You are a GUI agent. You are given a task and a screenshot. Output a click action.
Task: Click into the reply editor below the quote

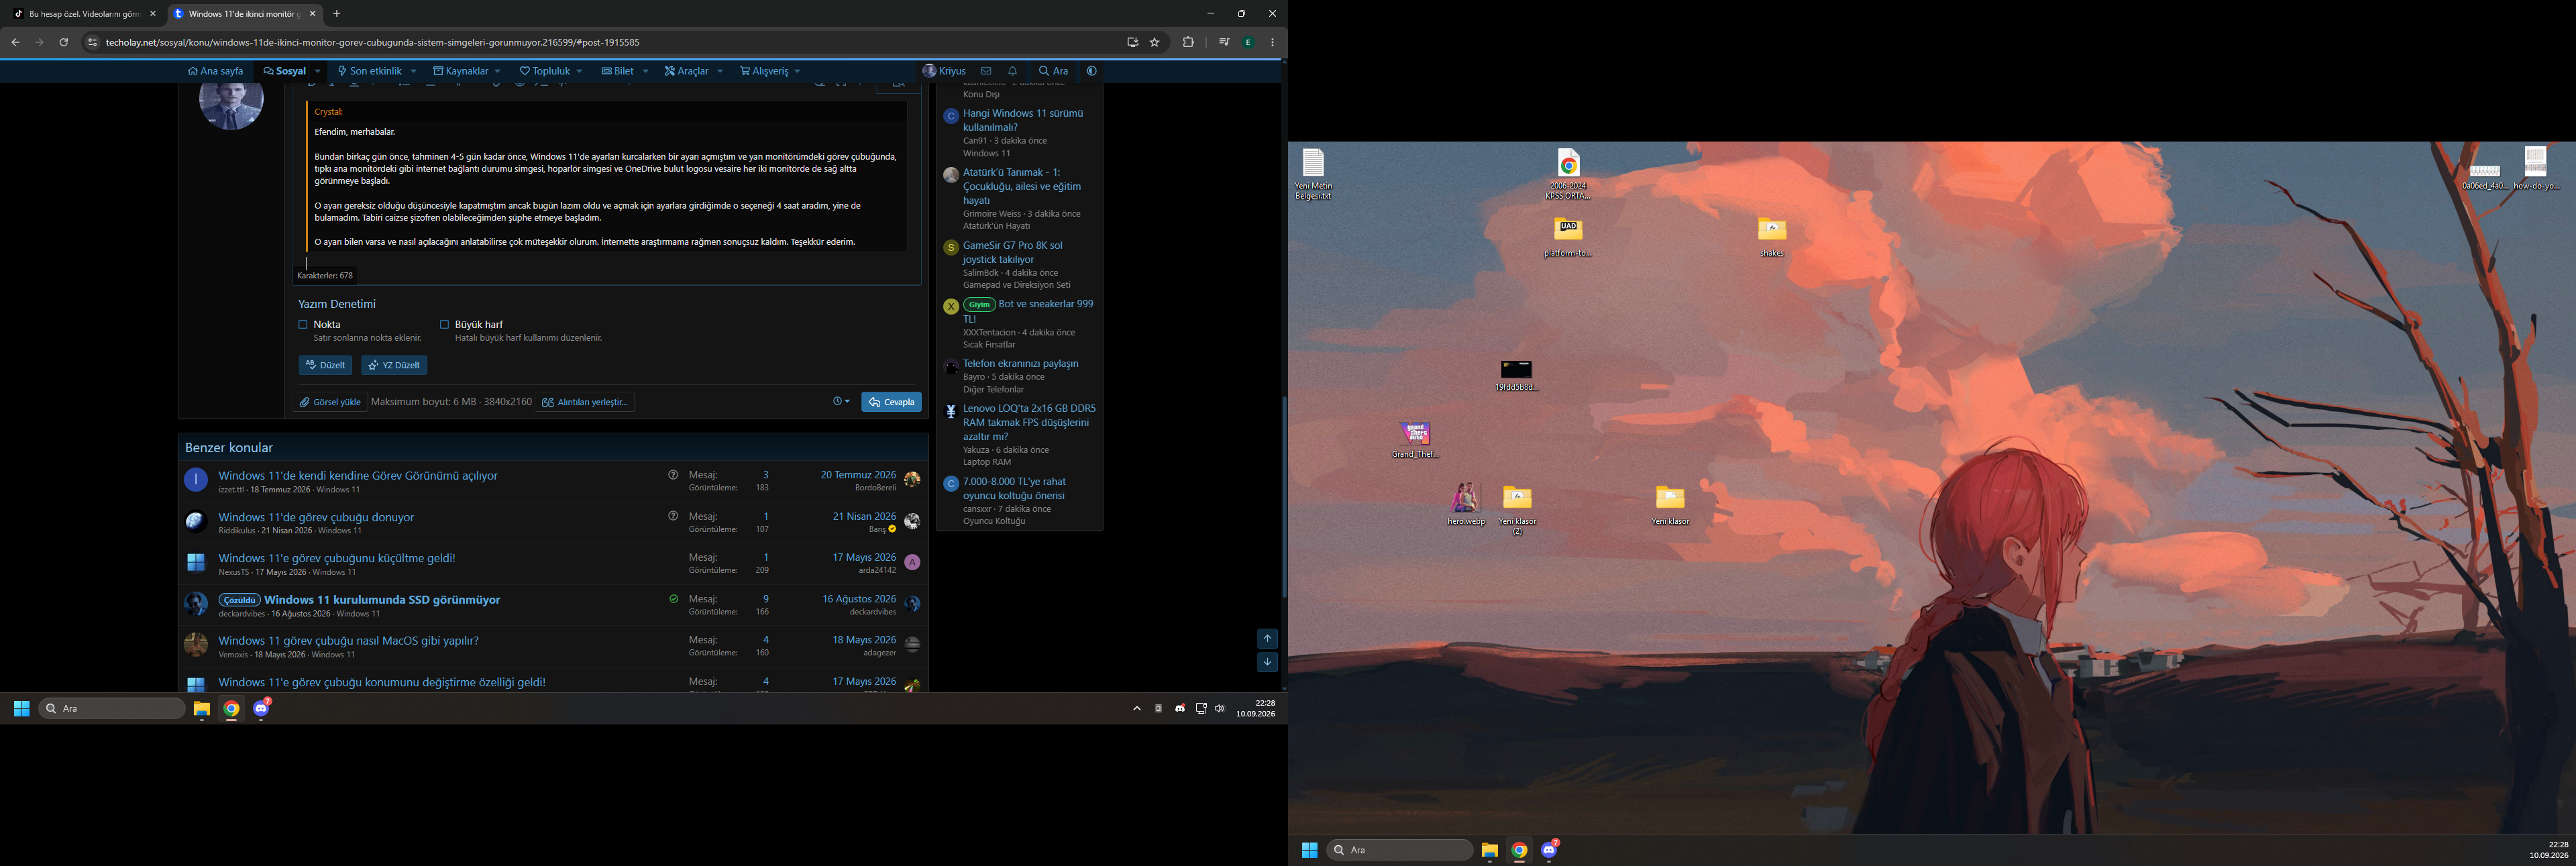[x=606, y=263]
